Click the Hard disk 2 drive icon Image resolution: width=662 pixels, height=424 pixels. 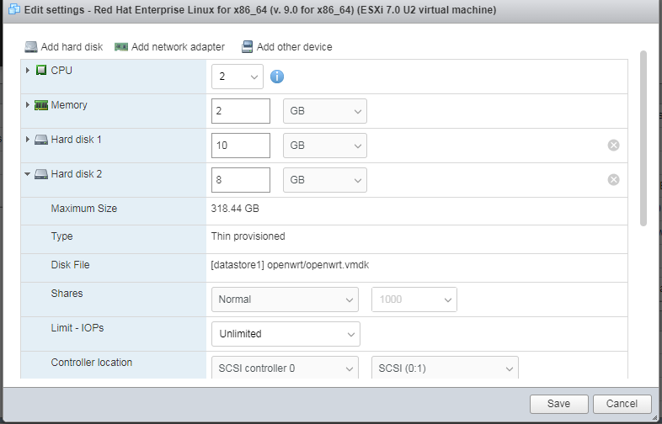41,174
